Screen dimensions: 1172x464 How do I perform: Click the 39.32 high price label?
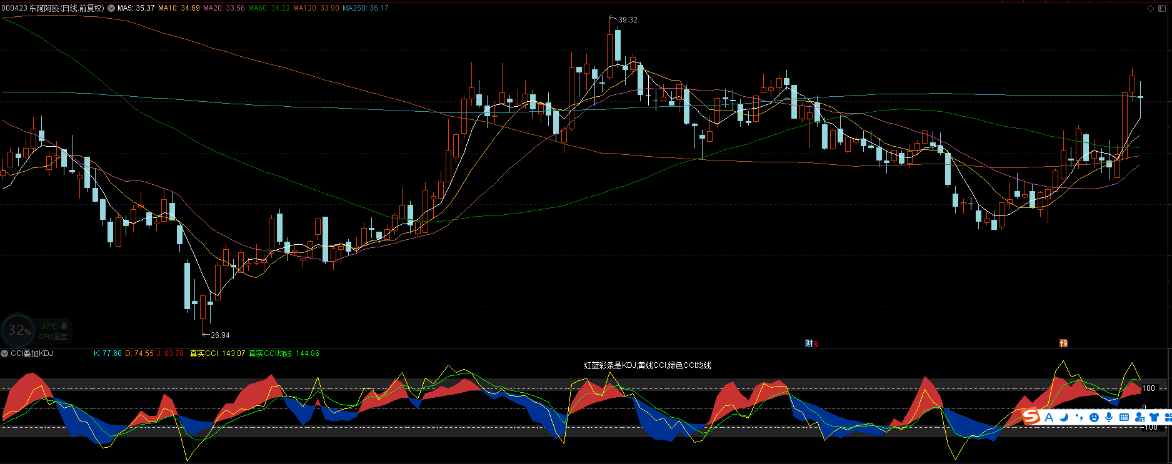628,20
